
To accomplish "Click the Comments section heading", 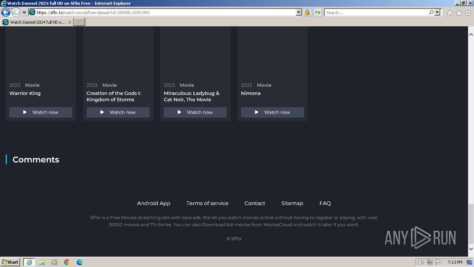I will pos(36,159).
